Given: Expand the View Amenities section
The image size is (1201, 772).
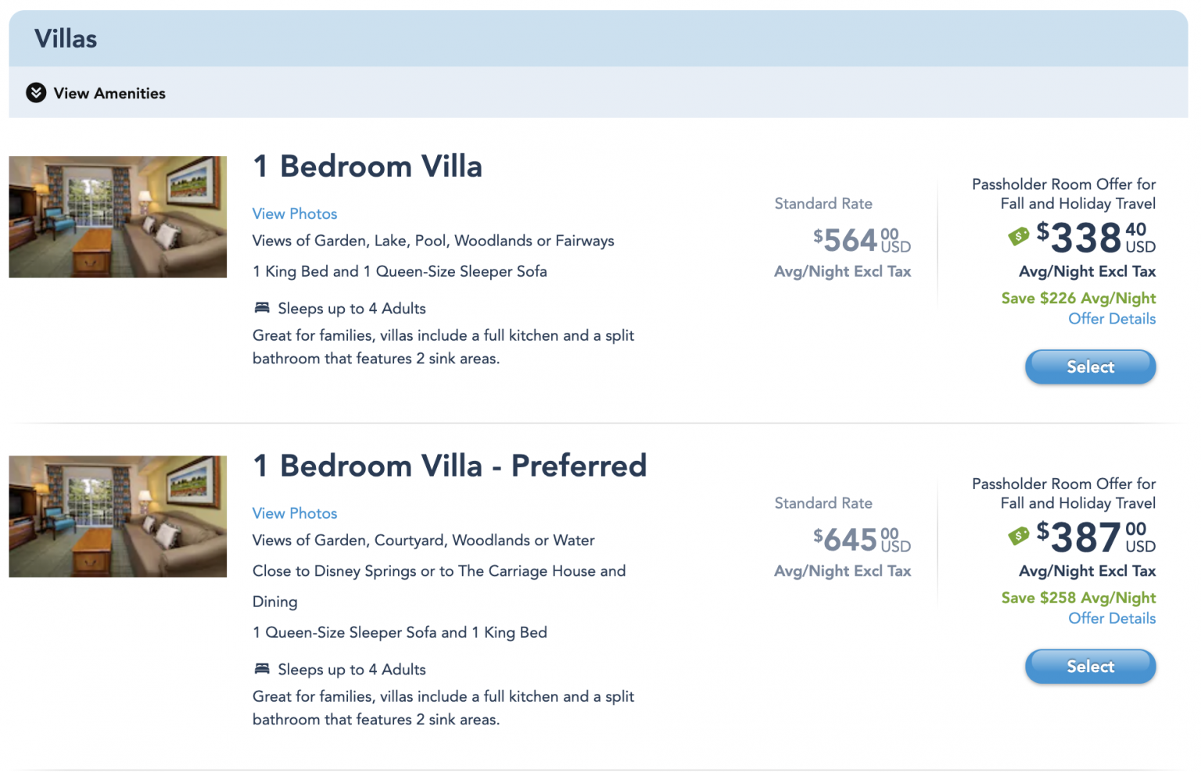Looking at the screenshot, I should point(109,92).
